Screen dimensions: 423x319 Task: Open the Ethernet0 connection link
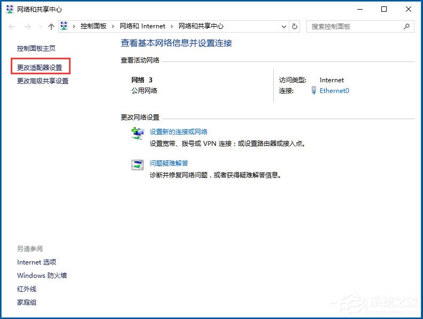[x=334, y=91]
